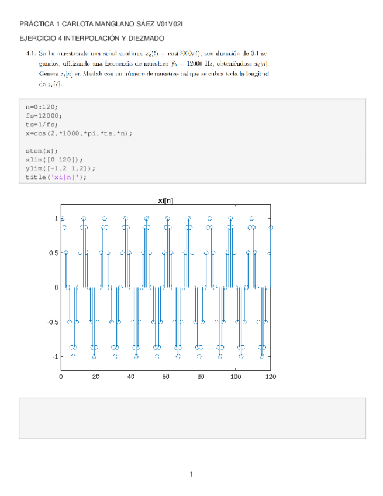Click the y-axis label '-1'
The width and height of the screenshot is (383, 496).
(56, 357)
